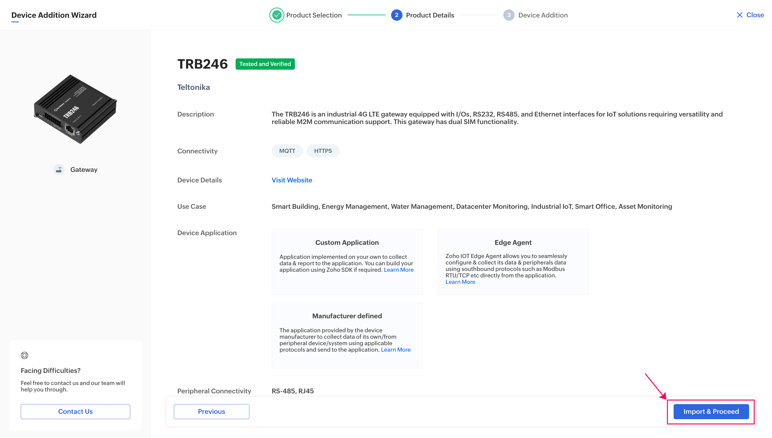Click the lifebuoy help icon
The height and width of the screenshot is (438, 772).
pos(25,355)
